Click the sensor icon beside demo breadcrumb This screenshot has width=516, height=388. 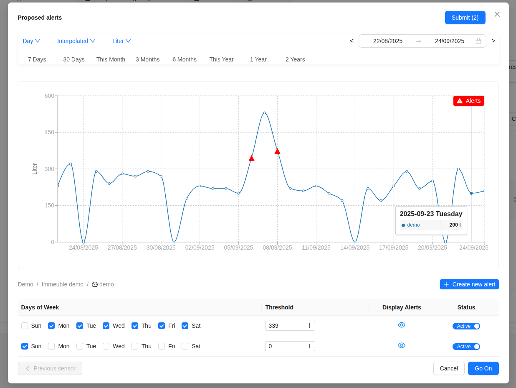(x=95, y=284)
